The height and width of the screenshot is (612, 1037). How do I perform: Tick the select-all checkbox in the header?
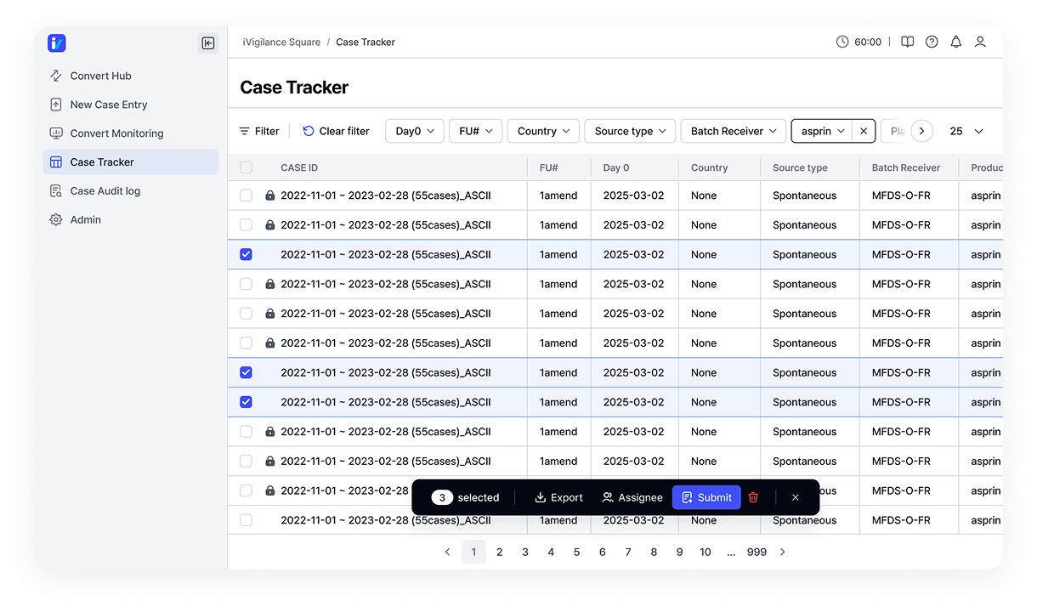(246, 167)
